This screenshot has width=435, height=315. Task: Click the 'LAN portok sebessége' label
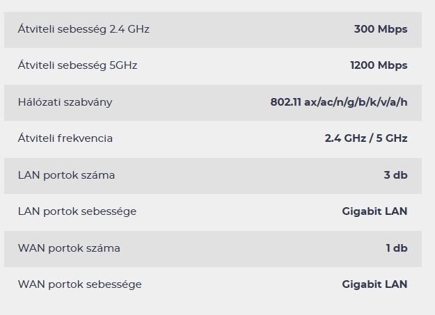(x=77, y=211)
